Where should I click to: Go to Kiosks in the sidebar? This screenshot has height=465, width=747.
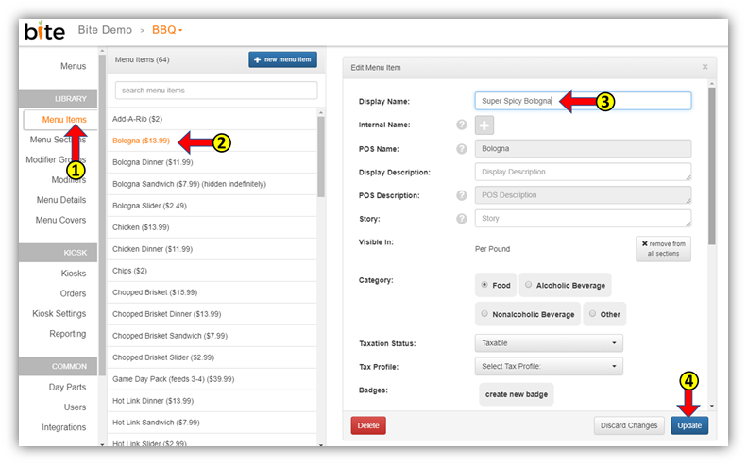point(74,274)
